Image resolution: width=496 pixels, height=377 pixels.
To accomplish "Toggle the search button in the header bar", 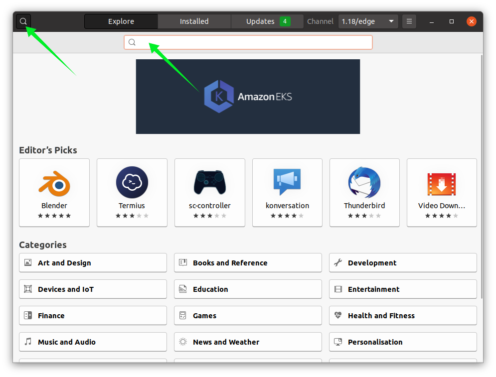I will [23, 21].
